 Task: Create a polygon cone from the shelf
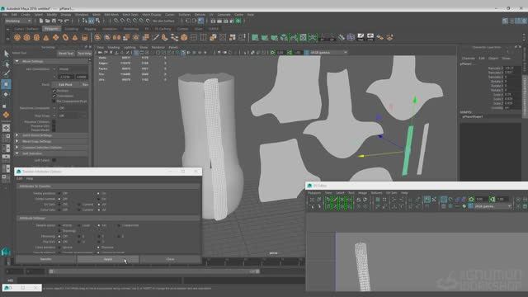(46, 38)
